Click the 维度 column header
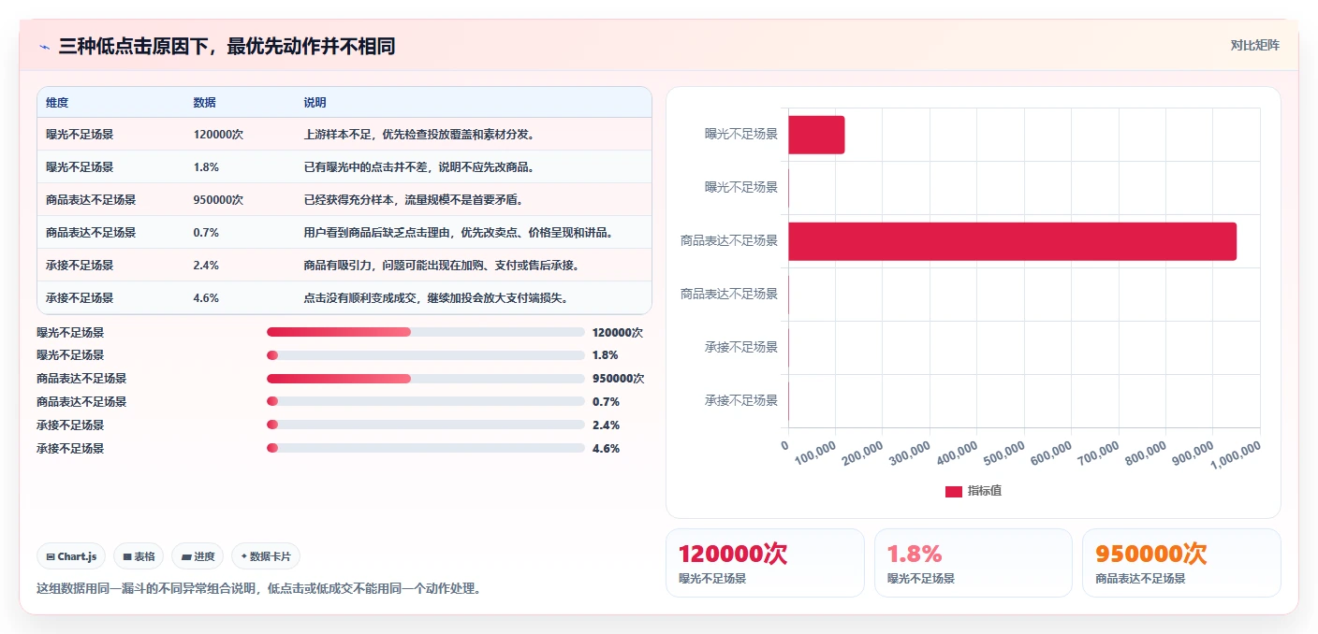Viewport: 1318px width, 634px height. pos(57,102)
